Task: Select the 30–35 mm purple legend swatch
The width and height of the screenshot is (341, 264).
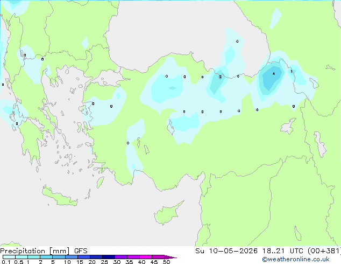Action: click(x=120, y=257)
